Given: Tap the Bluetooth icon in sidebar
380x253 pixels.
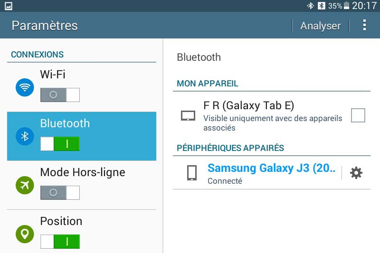Looking at the screenshot, I should coord(25,137).
